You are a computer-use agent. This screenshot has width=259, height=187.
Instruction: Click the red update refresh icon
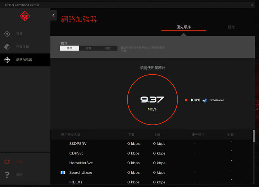[7, 162]
